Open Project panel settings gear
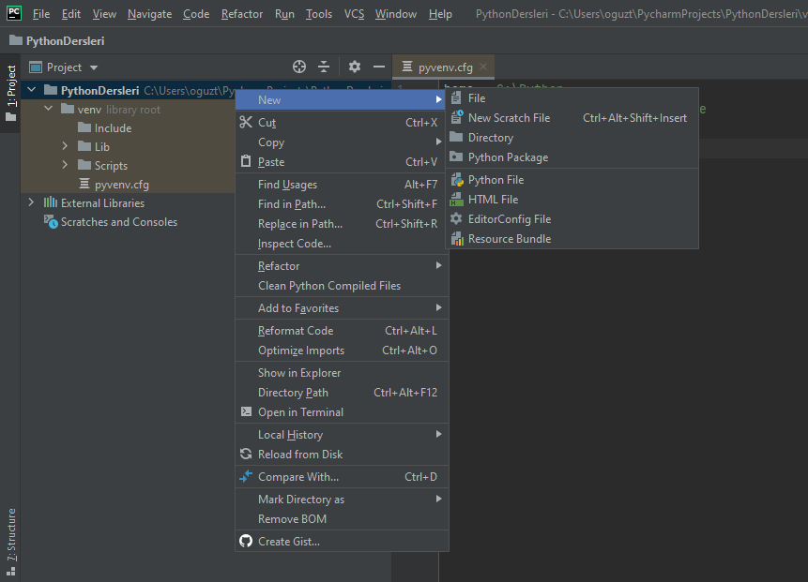The width and height of the screenshot is (808, 582). point(355,67)
